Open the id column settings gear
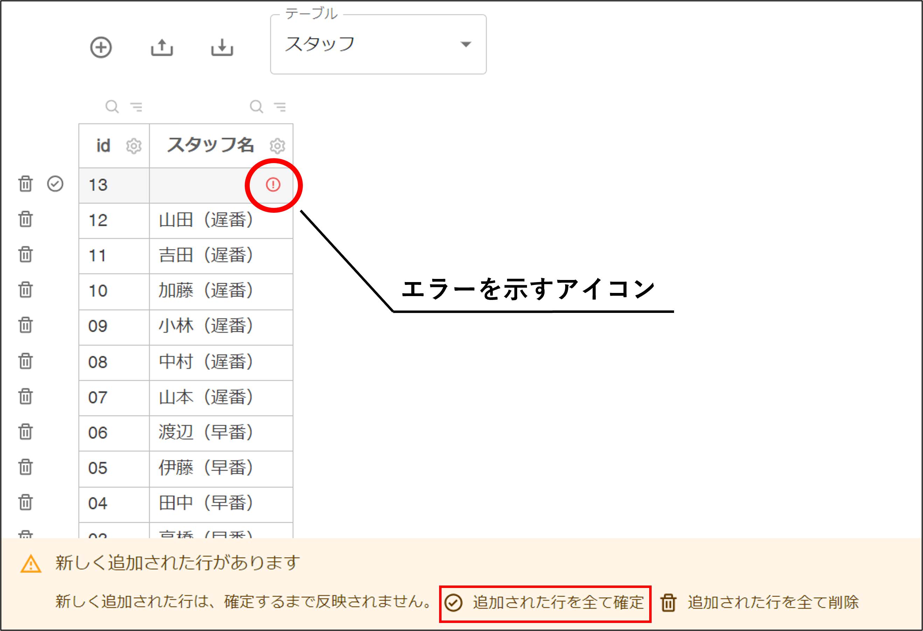The width and height of the screenshot is (923, 631). (134, 146)
